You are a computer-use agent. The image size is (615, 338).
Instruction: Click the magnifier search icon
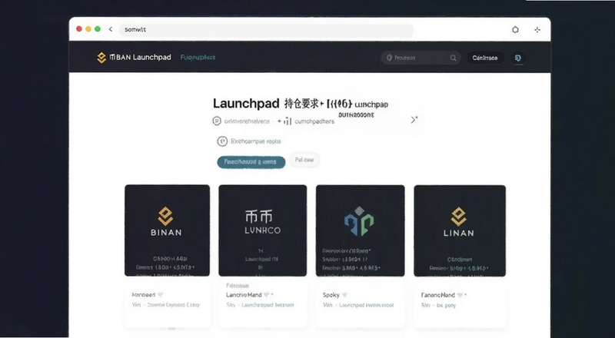[453, 58]
